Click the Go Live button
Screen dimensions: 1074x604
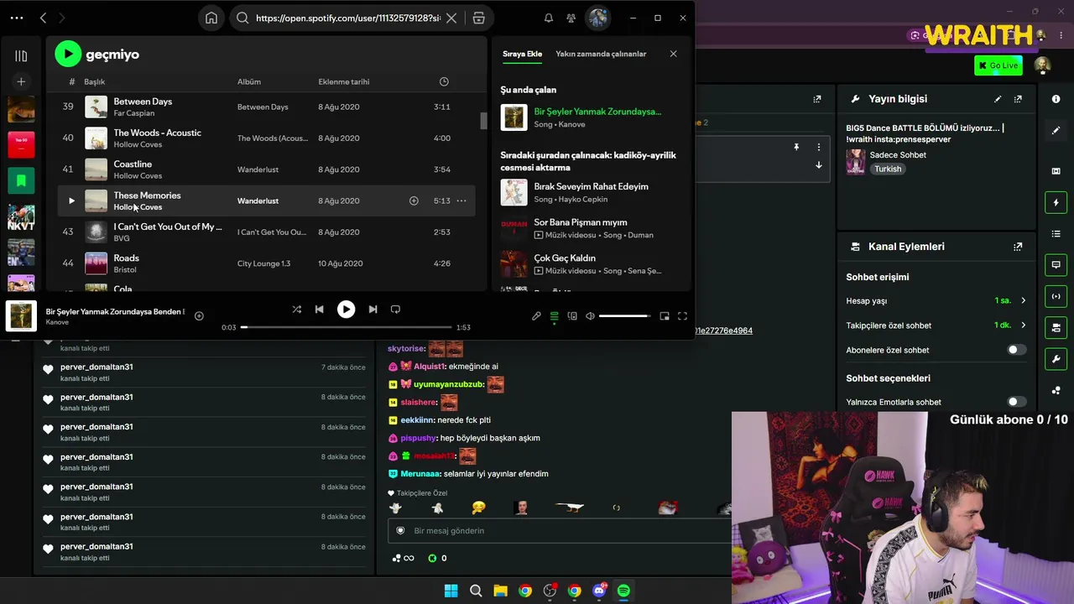point(998,65)
